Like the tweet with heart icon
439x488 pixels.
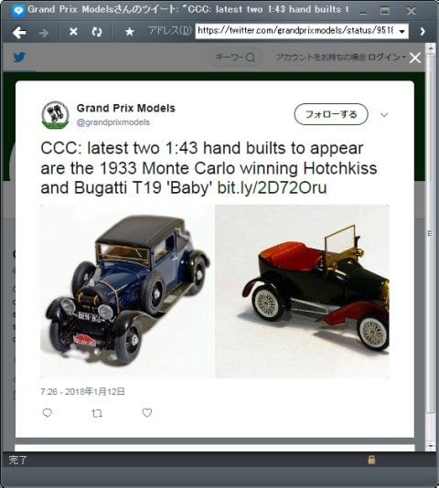[x=147, y=413]
